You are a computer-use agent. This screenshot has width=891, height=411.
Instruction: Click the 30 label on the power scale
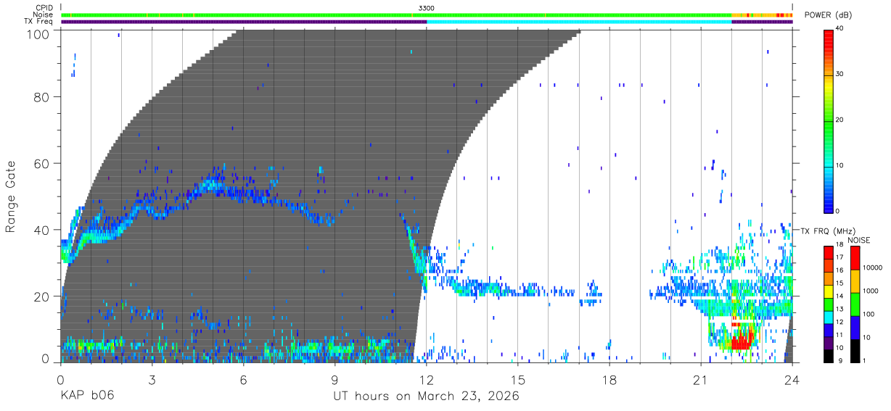[x=841, y=74]
